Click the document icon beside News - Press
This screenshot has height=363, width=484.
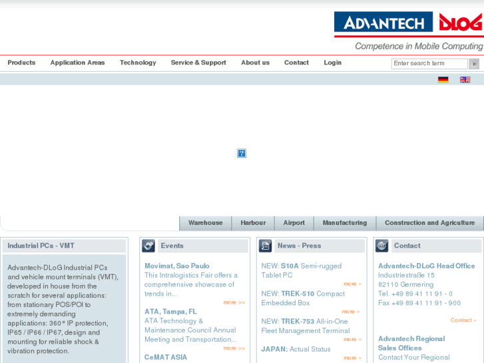[x=265, y=246]
